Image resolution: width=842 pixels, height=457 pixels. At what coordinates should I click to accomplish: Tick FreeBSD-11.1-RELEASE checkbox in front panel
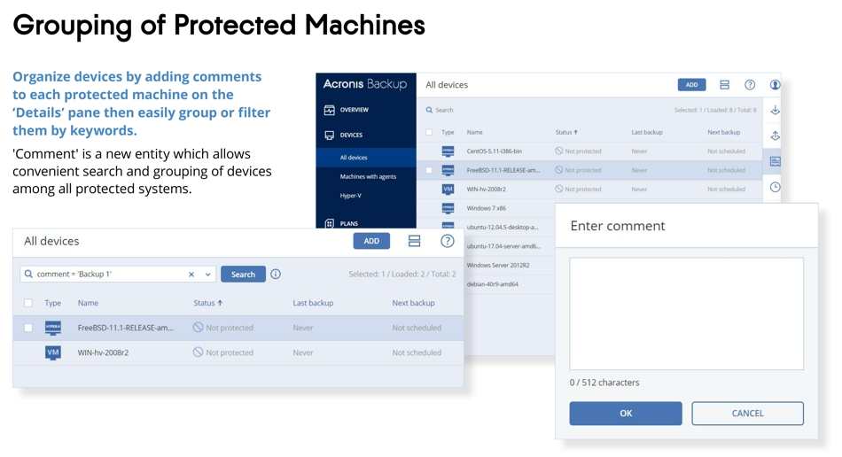coord(28,328)
